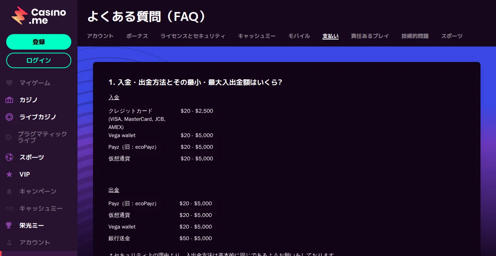Click the underlined 出金 subheading

point(114,190)
